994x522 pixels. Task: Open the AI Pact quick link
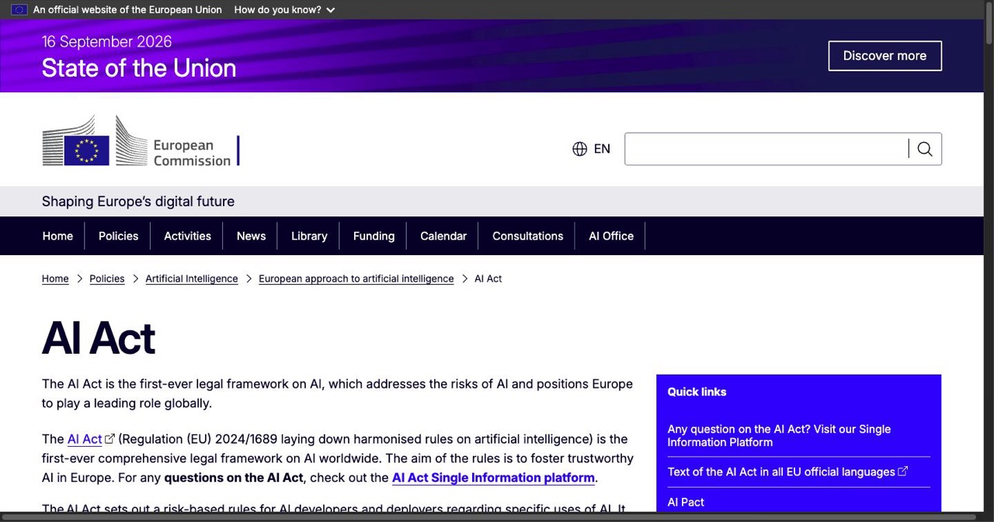point(686,502)
